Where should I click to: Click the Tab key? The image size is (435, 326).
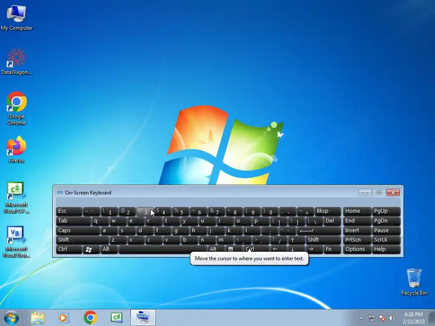point(73,221)
